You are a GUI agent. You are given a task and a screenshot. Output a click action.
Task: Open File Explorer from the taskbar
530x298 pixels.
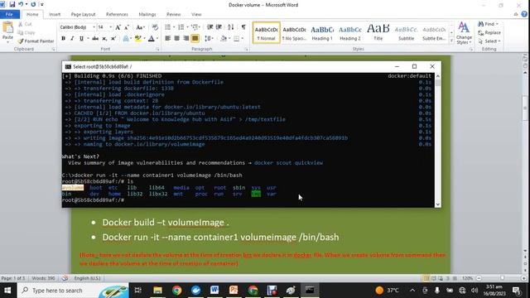click(x=157, y=291)
